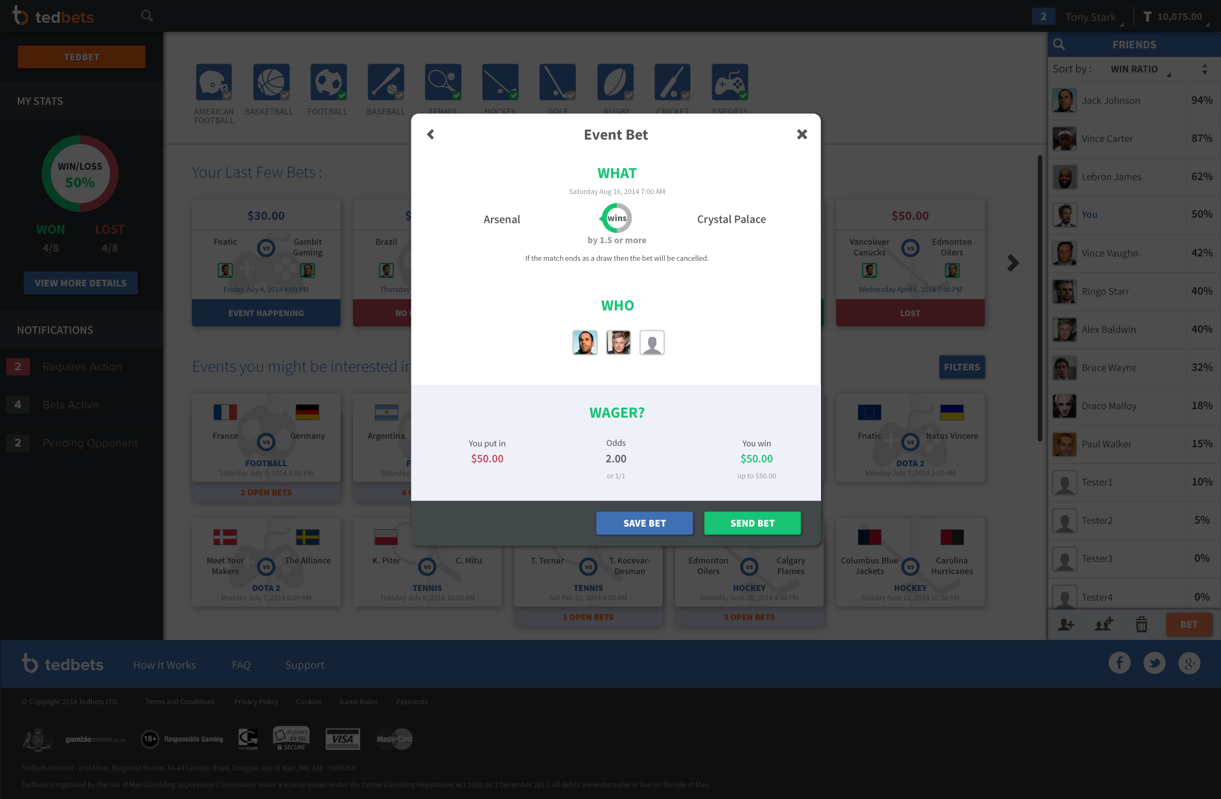The height and width of the screenshot is (799, 1221).
Task: Click the add friend icon in friends panel
Action: click(1066, 625)
